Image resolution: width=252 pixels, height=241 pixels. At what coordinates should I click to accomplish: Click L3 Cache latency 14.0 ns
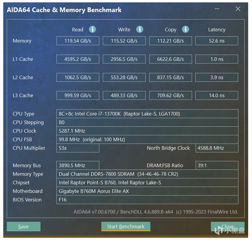point(217,95)
